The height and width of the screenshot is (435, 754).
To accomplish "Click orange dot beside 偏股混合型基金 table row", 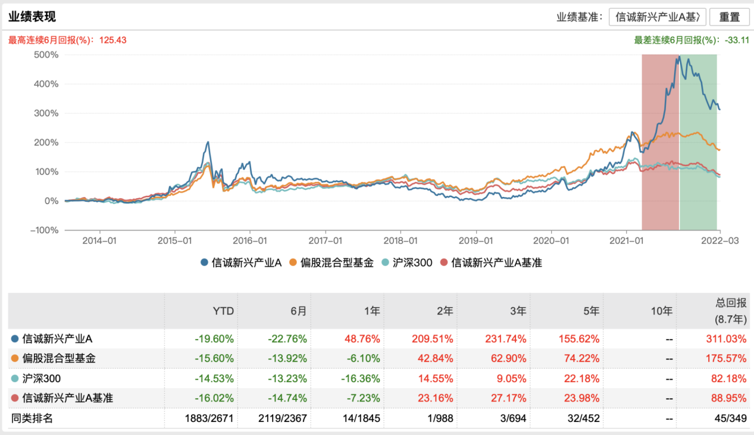I will coord(15,358).
